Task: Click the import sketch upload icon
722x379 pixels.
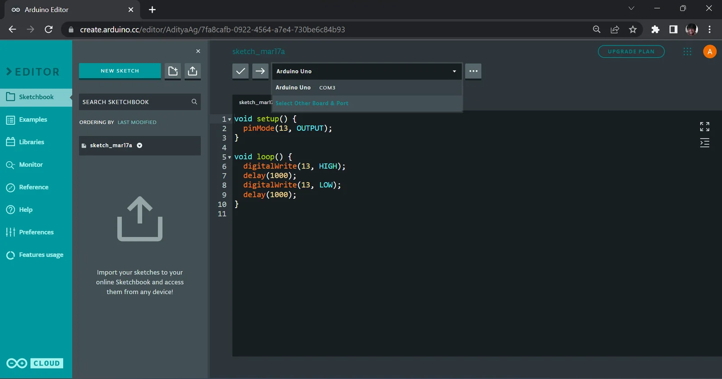Action: (x=193, y=71)
